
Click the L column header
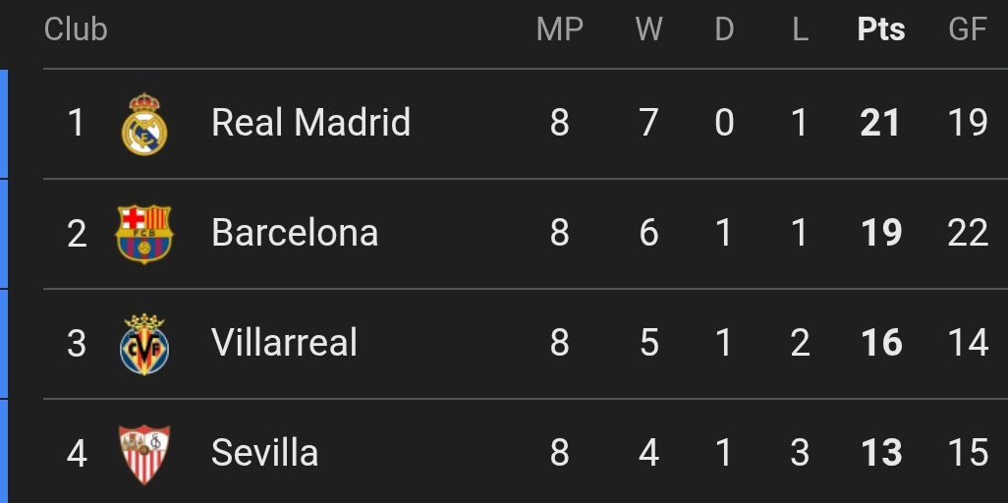pos(800,29)
